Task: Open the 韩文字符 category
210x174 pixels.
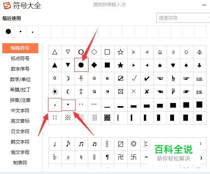Action: coord(20,142)
